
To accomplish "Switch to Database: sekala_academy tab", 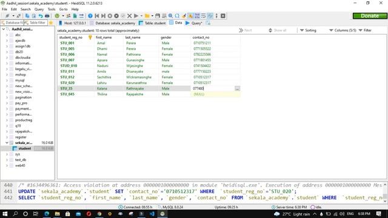I will 113,23.
